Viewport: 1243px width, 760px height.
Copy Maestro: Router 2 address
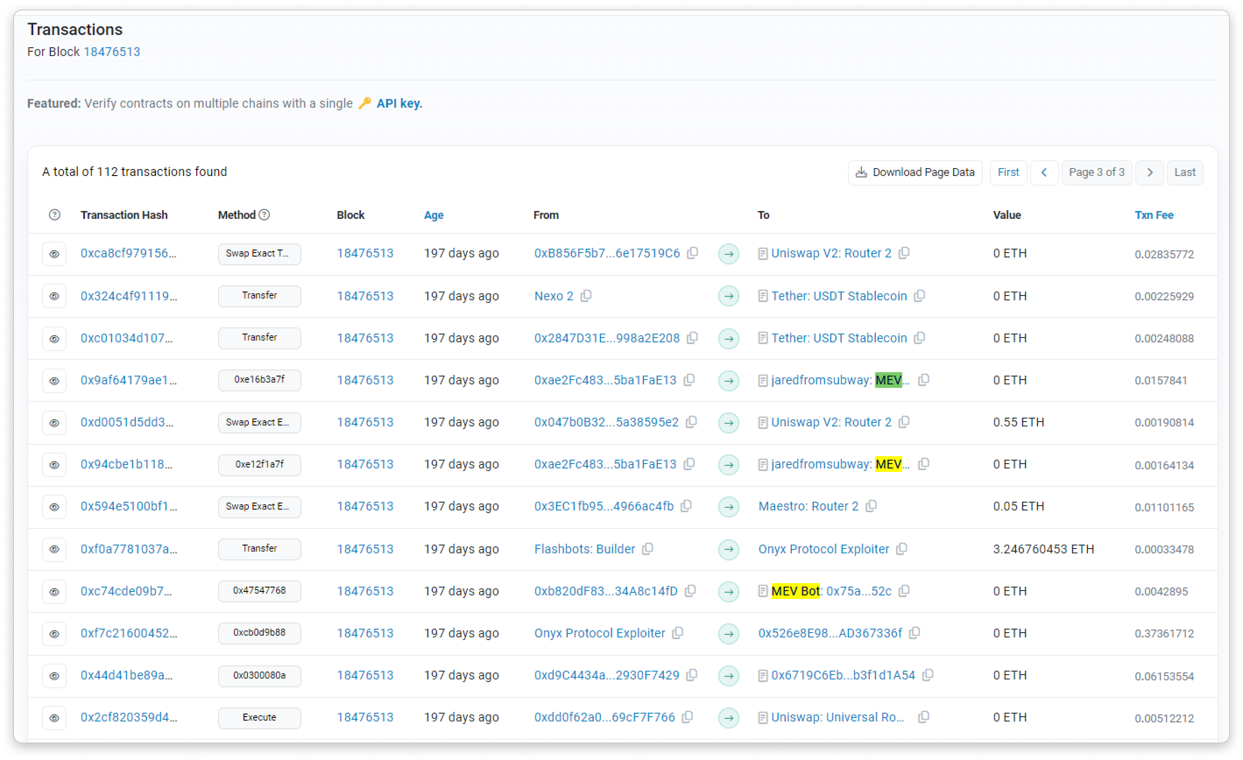coord(871,506)
